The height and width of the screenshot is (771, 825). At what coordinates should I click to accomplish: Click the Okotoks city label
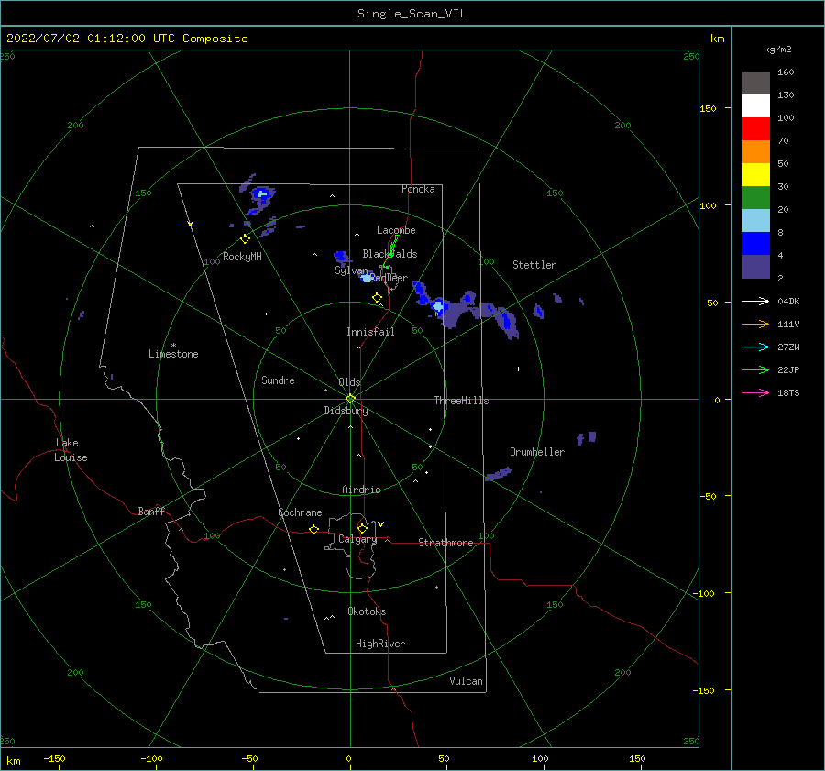(367, 611)
